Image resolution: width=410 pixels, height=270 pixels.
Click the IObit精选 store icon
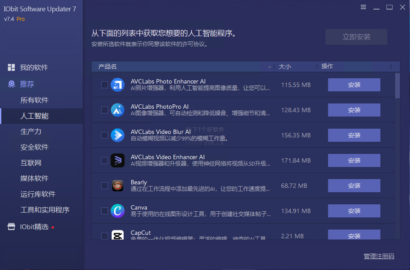11,227
